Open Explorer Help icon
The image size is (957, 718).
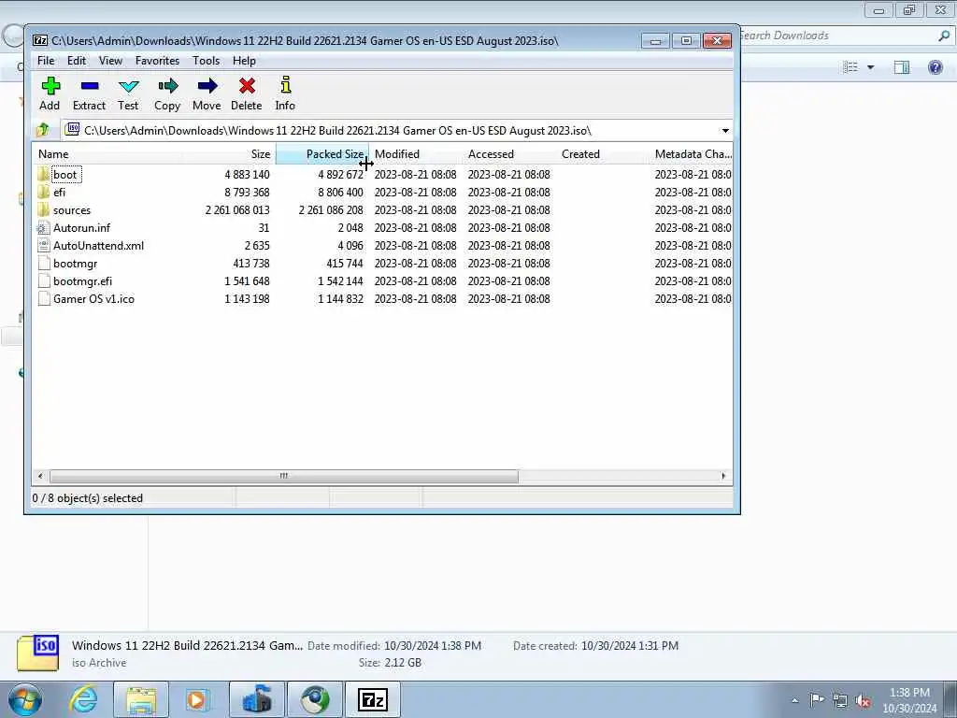click(x=935, y=67)
